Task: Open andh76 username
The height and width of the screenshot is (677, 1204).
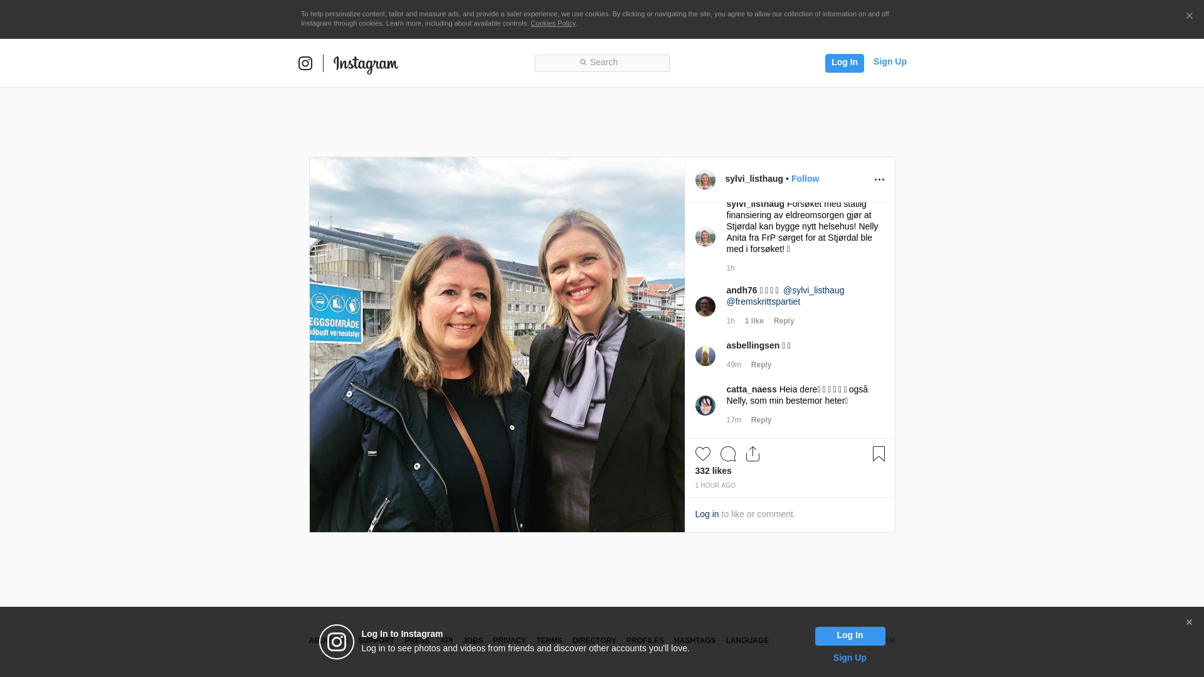Action: click(x=741, y=290)
